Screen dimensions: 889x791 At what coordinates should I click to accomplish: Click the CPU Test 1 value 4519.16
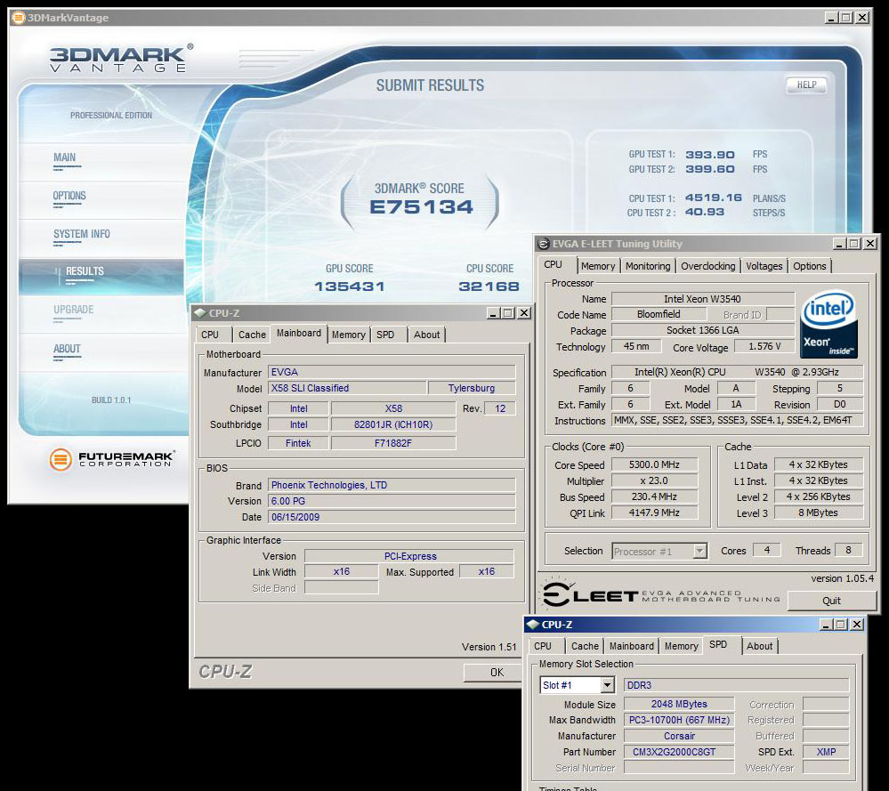click(x=713, y=198)
